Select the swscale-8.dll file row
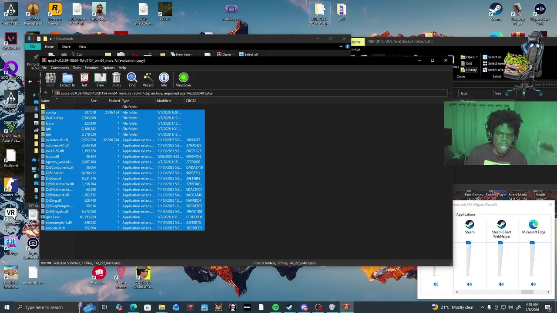 tap(122, 228)
